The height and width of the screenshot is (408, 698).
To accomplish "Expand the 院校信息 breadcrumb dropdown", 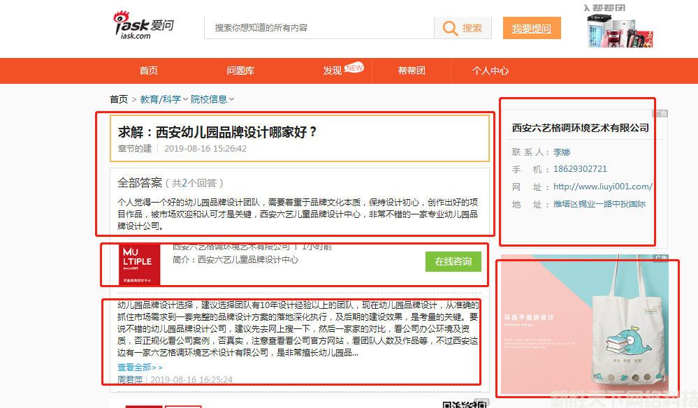I will (231, 99).
